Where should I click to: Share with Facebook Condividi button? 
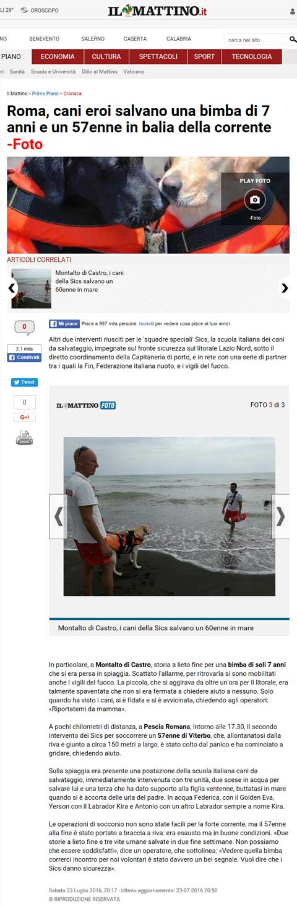click(24, 357)
